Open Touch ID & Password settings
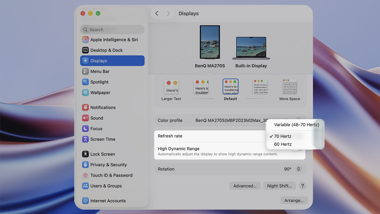The height and width of the screenshot is (214, 380). pos(112,175)
